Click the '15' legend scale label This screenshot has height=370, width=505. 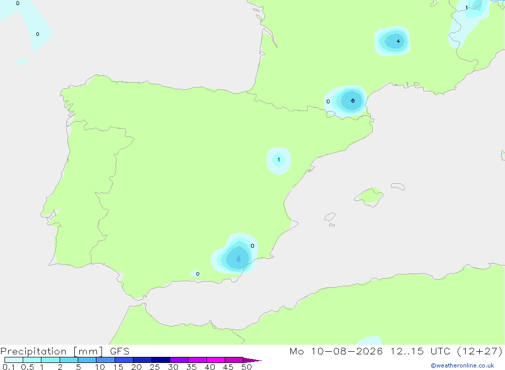(x=118, y=367)
